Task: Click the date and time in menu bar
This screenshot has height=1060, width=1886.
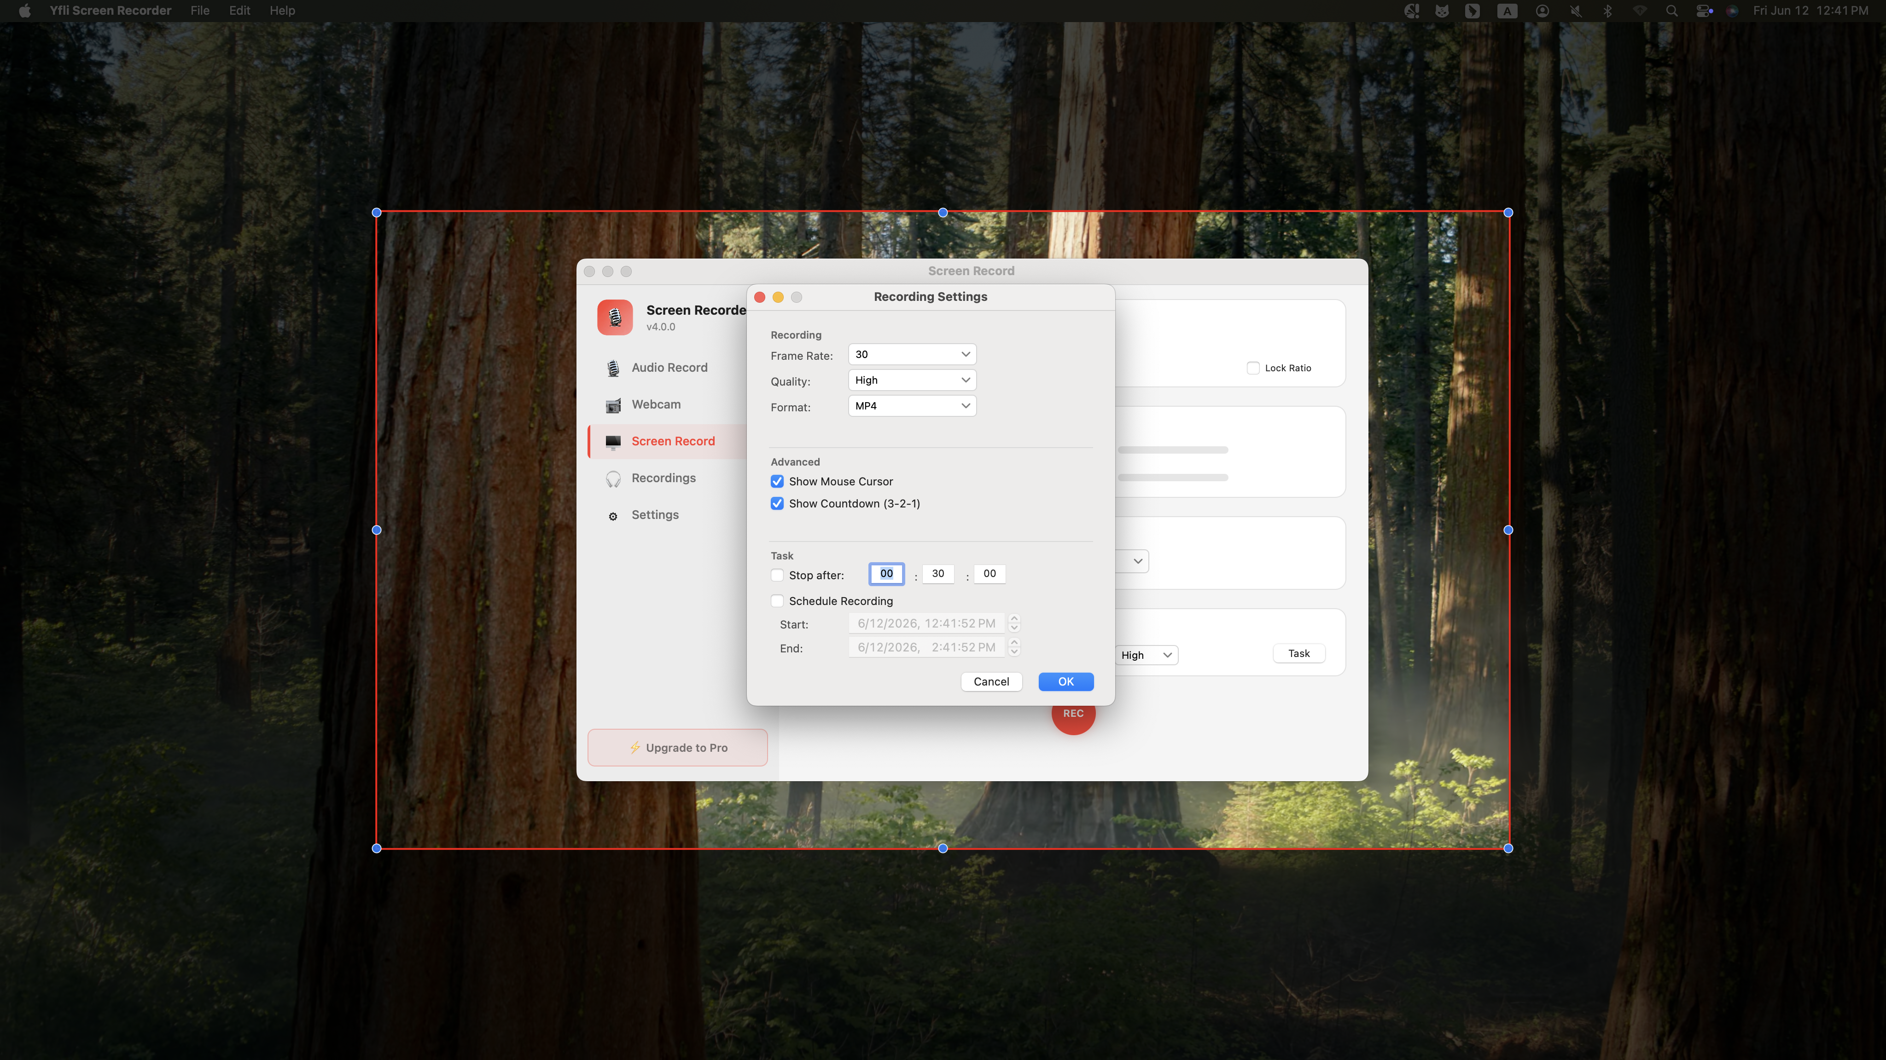Action: pyautogui.click(x=1810, y=10)
